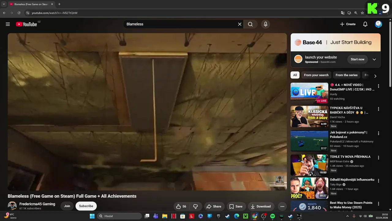Subscribe to Fredericma45 Gaming
Screen dimensions: 392x221
(x=86, y=206)
